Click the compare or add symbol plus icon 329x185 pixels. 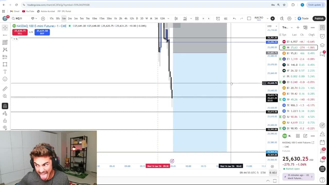coord(43,18)
